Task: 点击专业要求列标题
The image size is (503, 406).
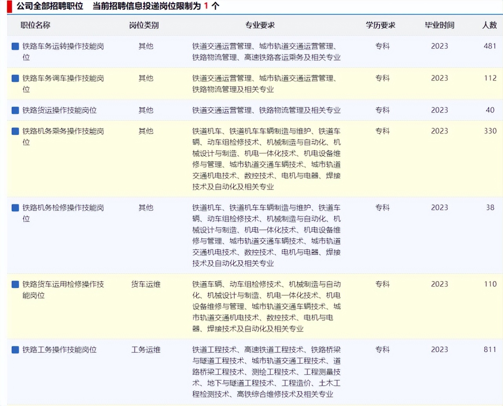Action: tap(261, 25)
